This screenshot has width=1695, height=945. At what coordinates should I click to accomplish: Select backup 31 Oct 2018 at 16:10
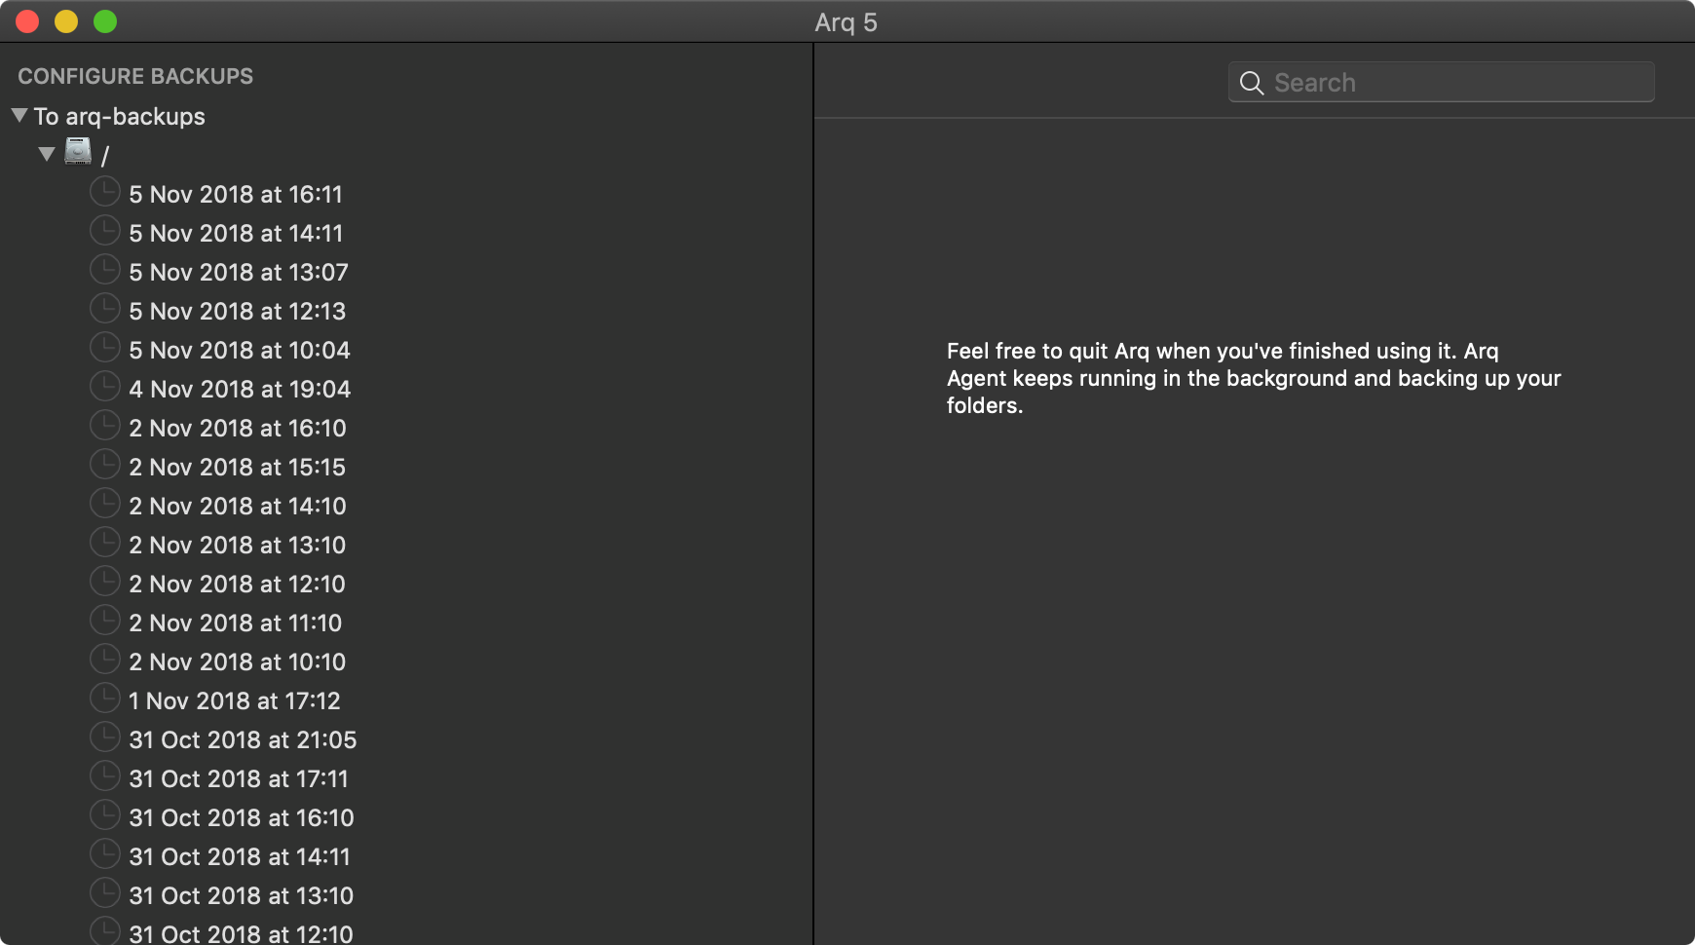(x=242, y=817)
